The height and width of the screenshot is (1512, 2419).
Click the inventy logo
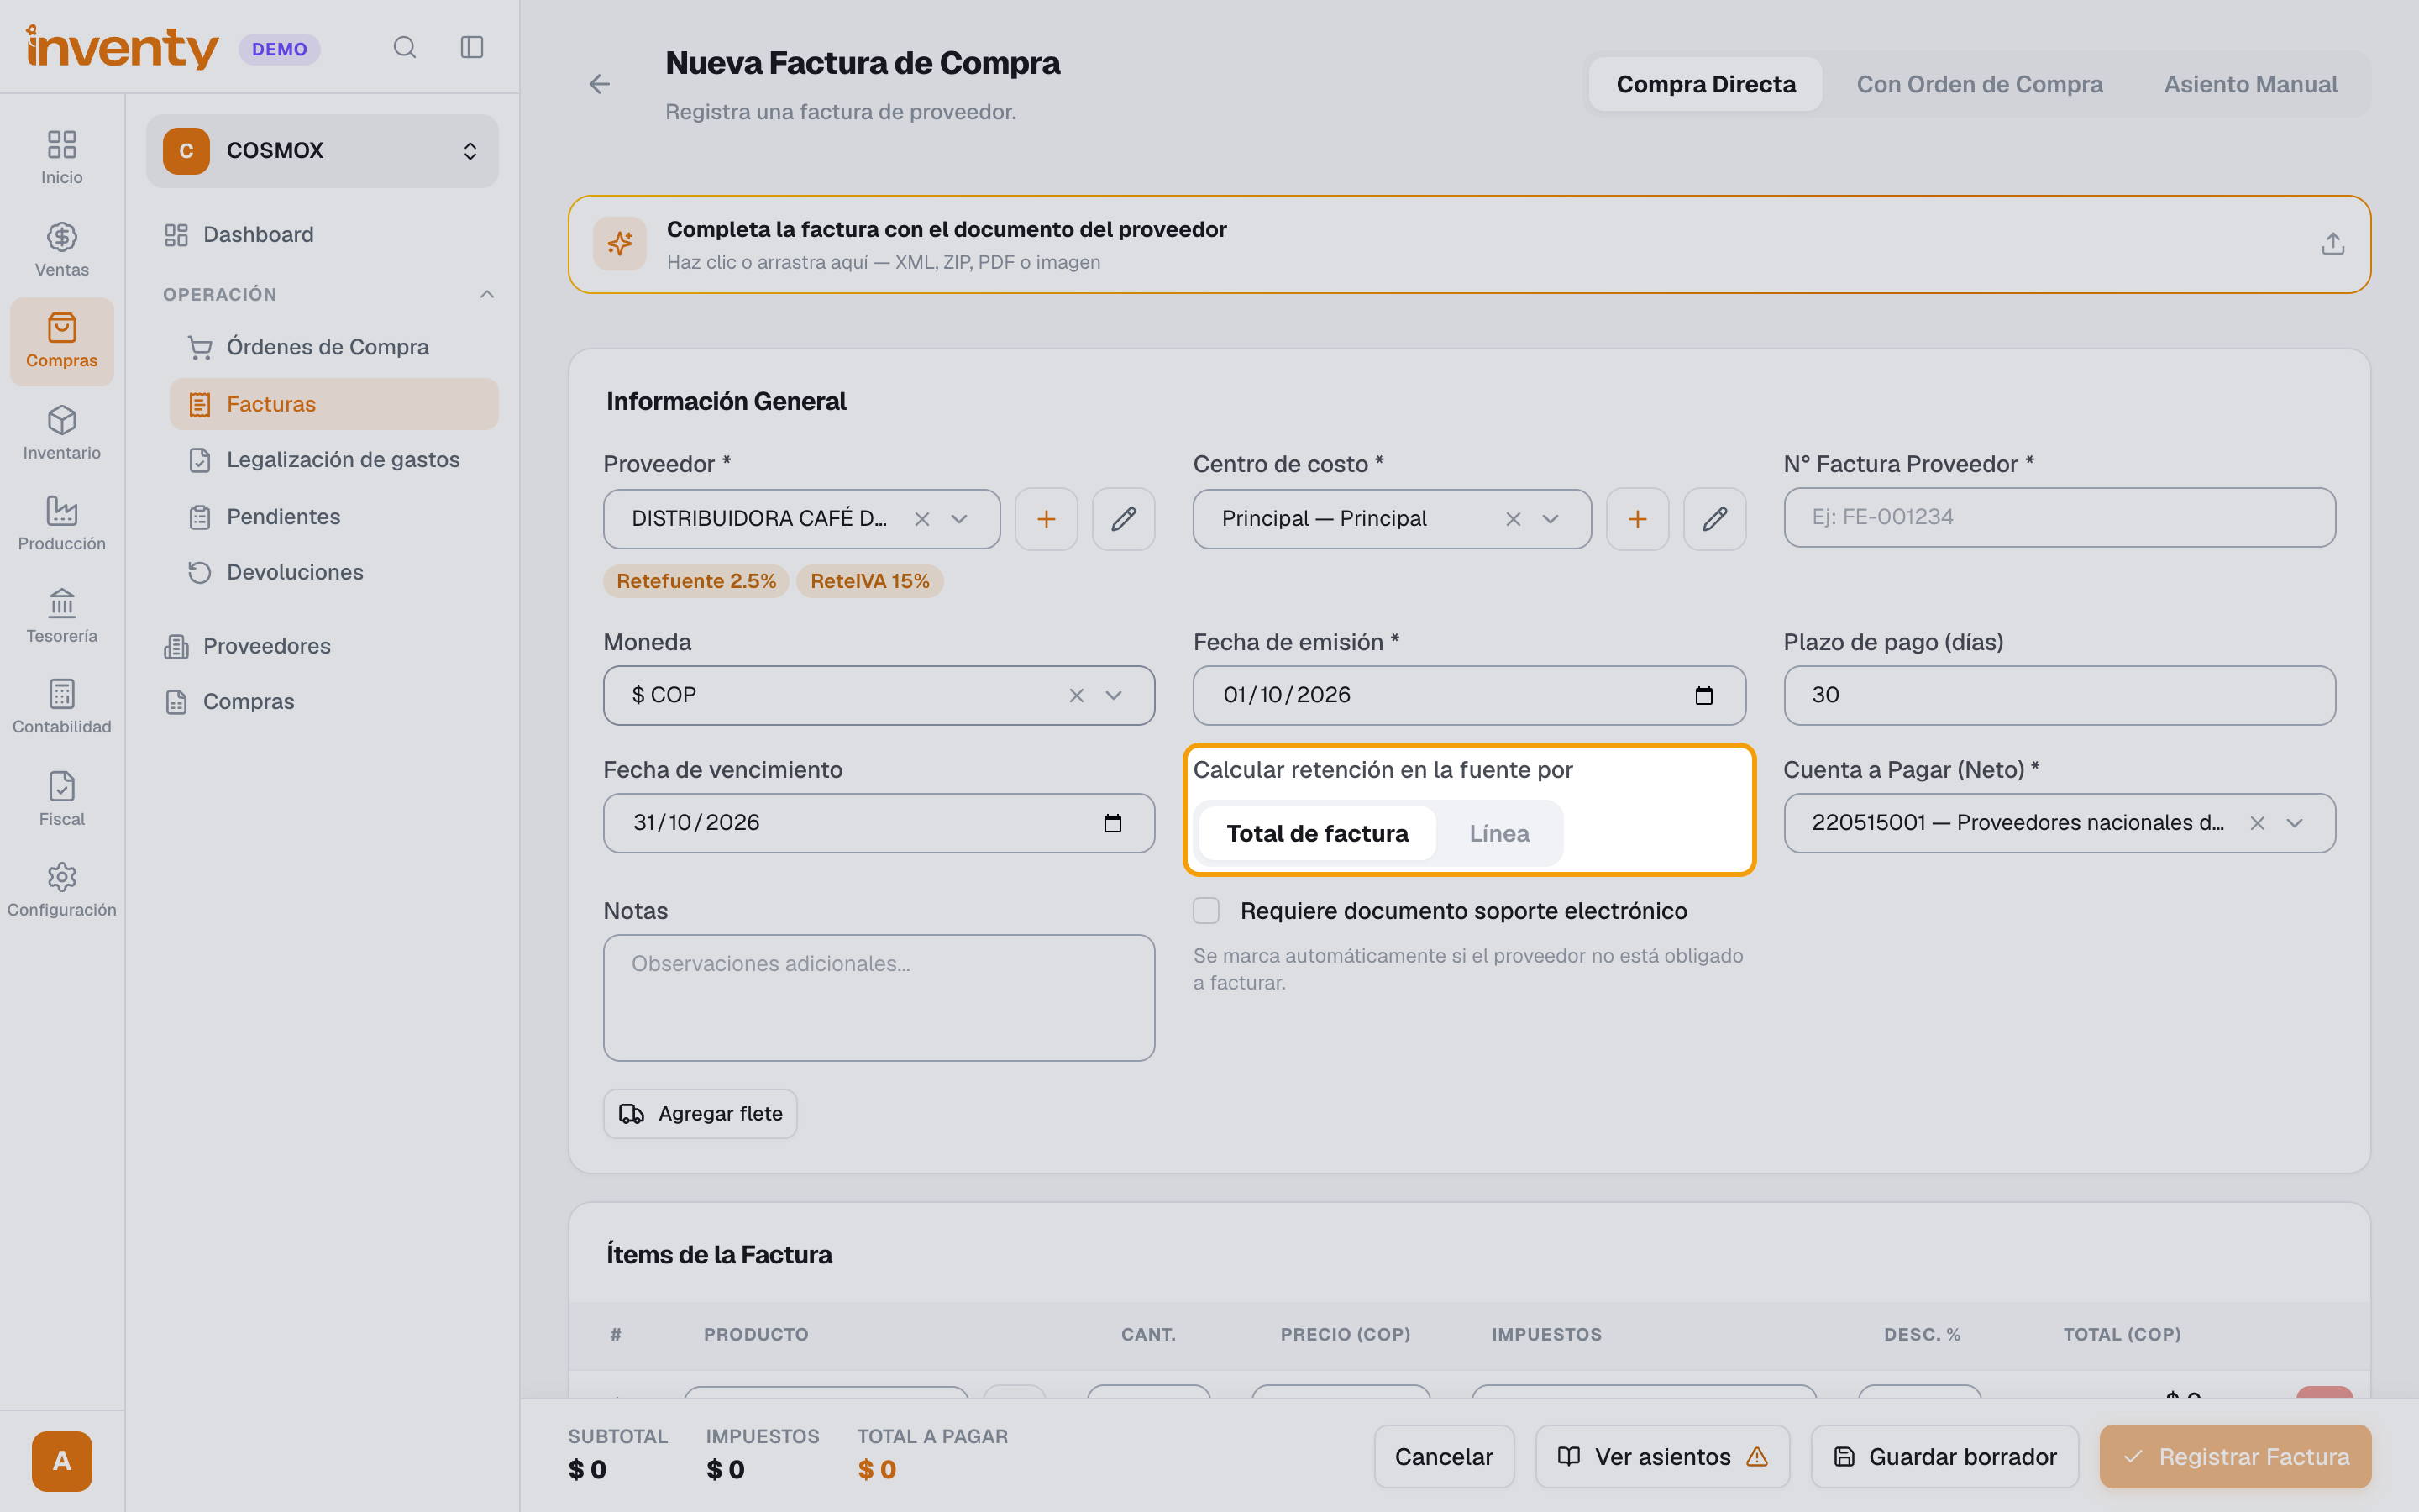[122, 47]
